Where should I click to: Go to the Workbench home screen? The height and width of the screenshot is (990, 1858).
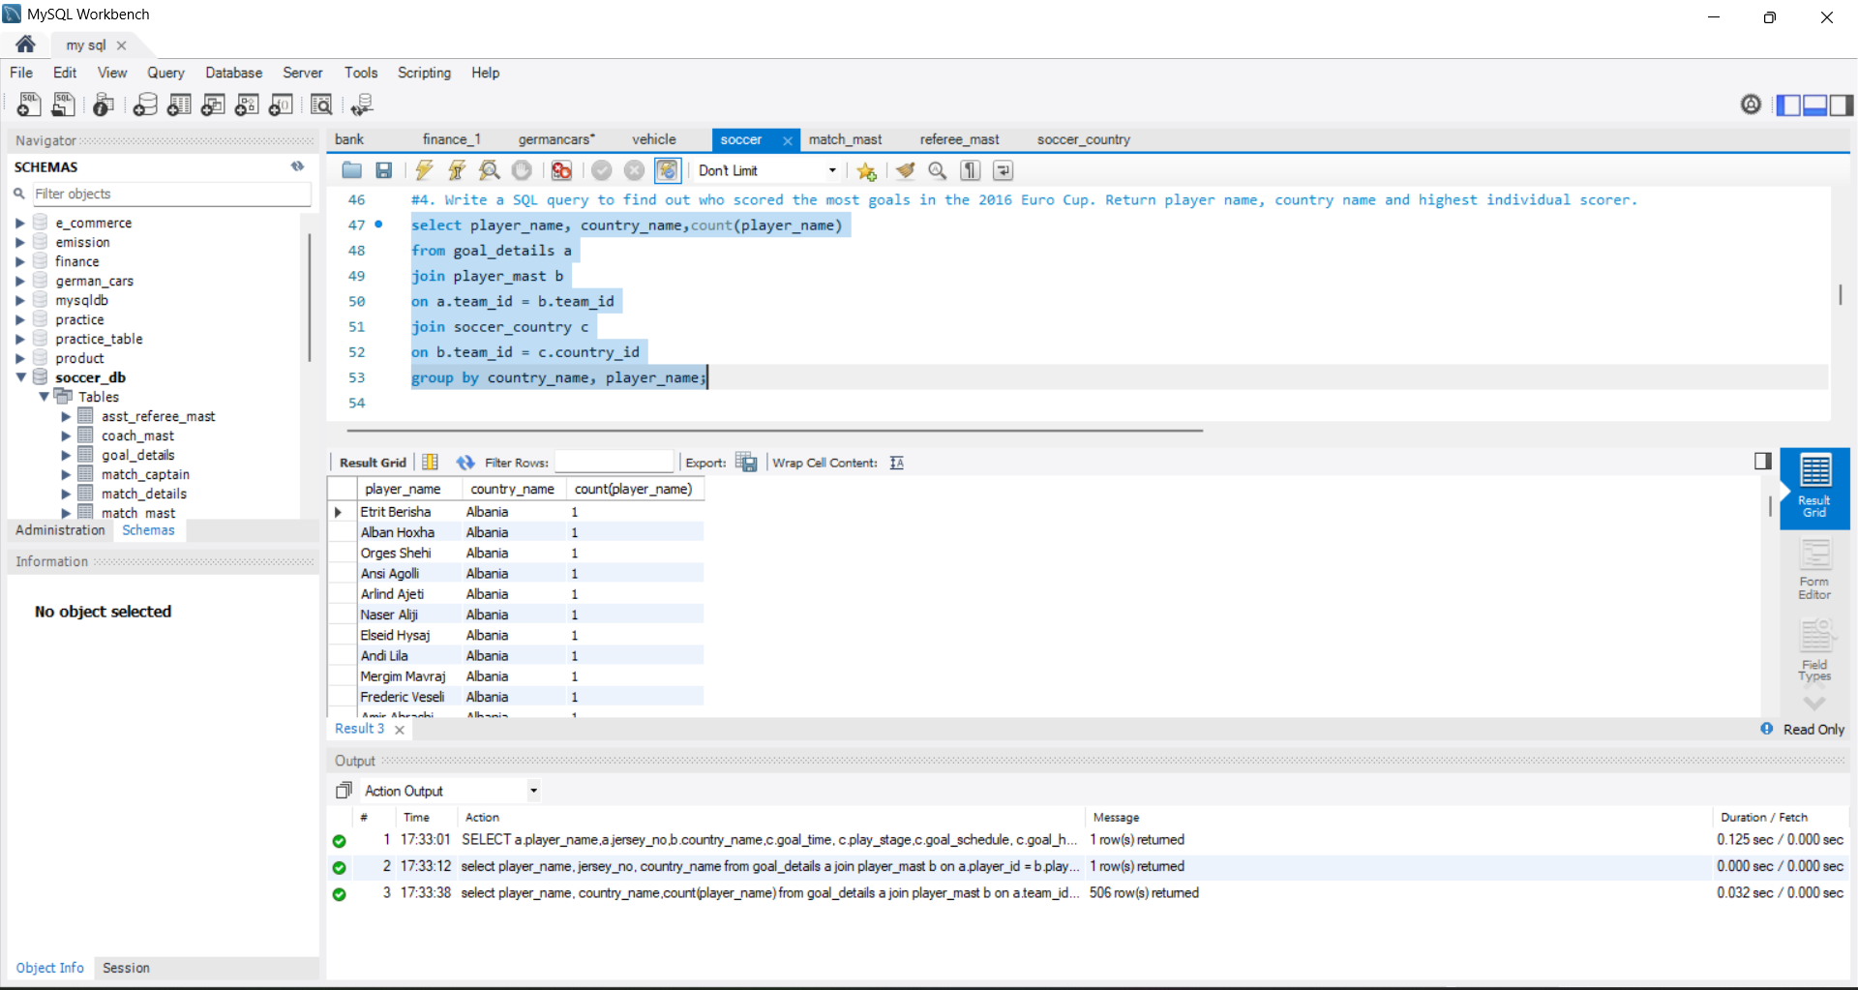[x=26, y=45]
